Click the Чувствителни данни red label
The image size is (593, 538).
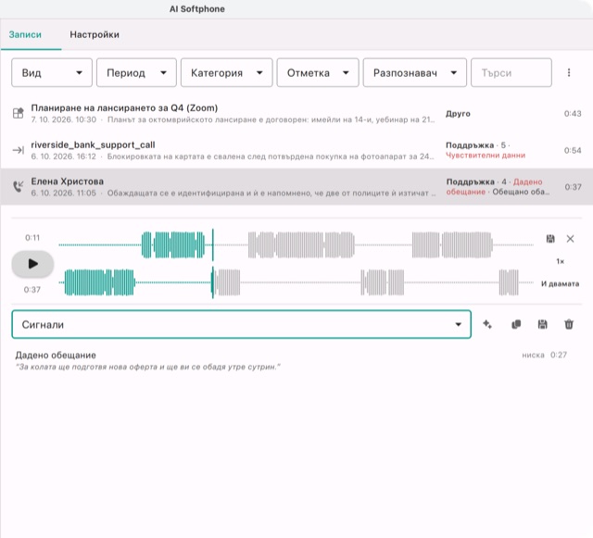point(486,155)
